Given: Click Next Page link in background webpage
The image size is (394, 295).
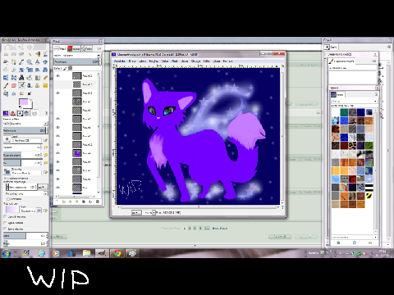Looking at the screenshot, I should pos(220,228).
